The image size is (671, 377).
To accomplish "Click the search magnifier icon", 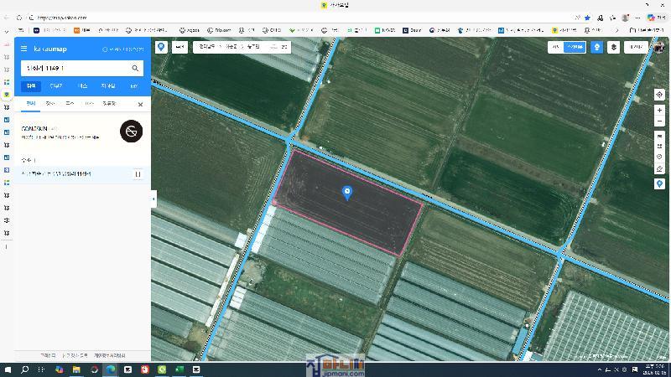I will (x=135, y=68).
